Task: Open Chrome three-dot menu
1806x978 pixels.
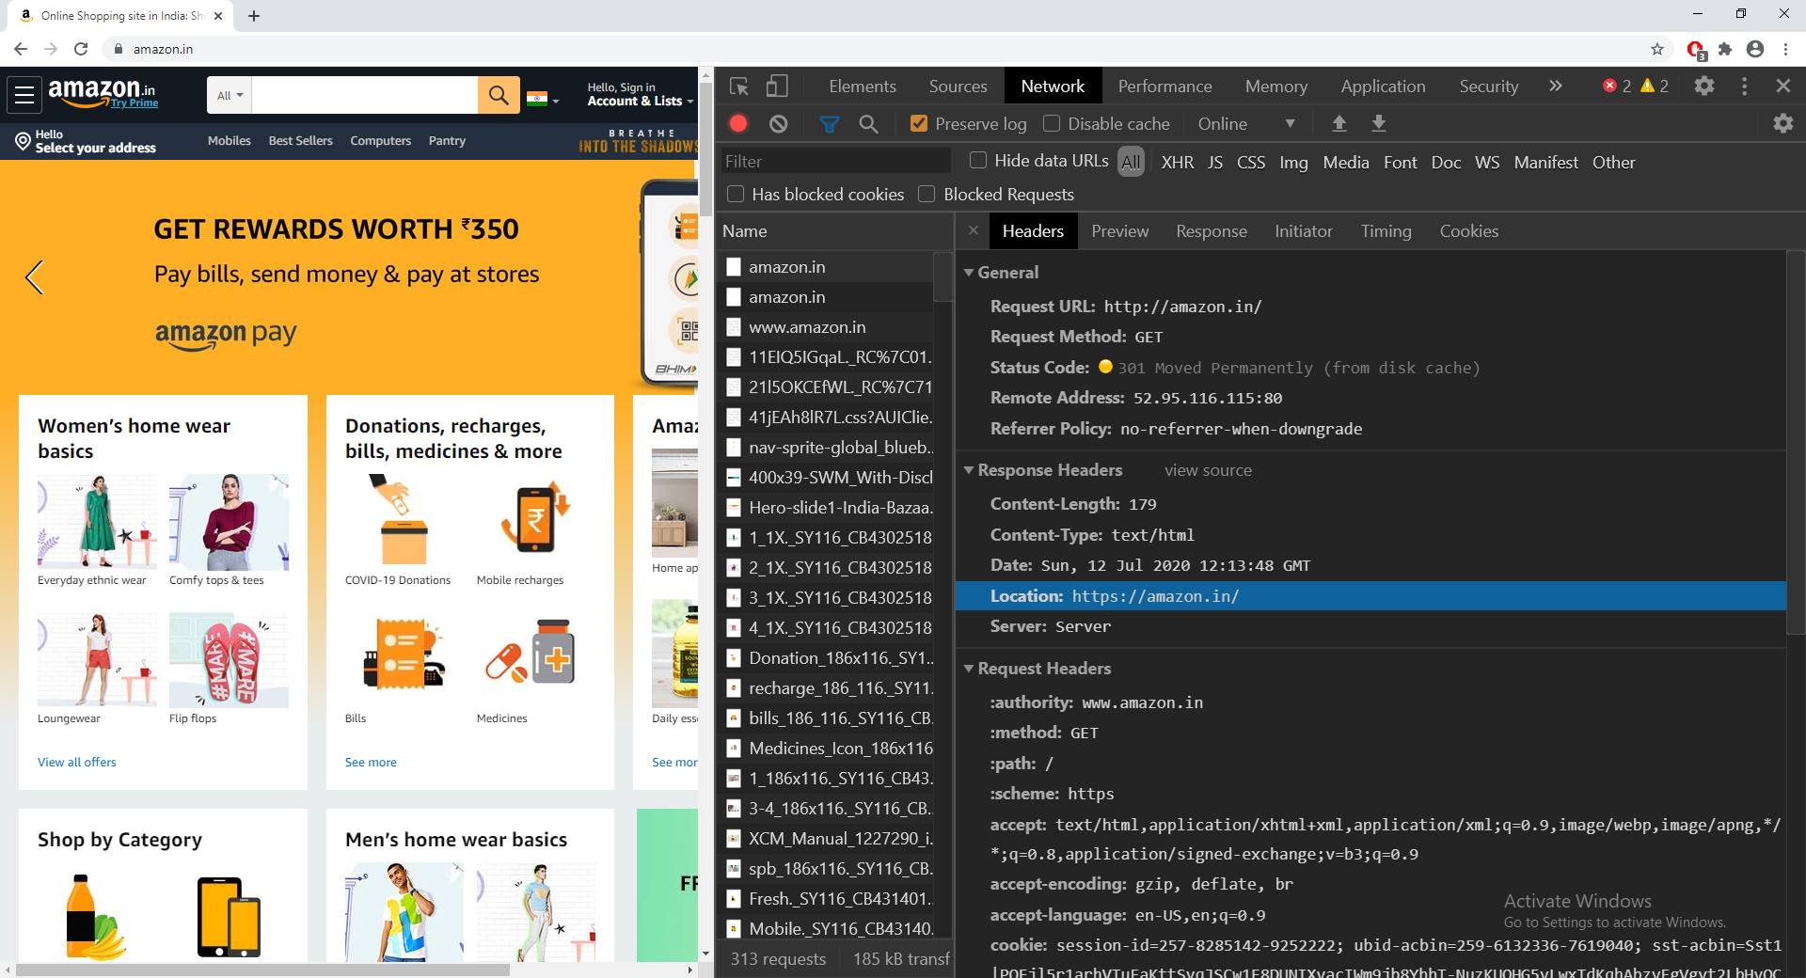Action: (x=1785, y=49)
